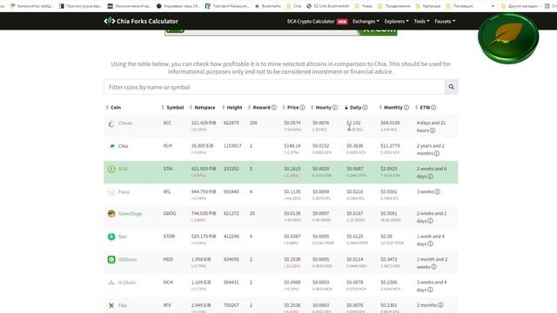This screenshot has width=557, height=313.
Task: Open the N-Chain coin link
Action: coord(127,283)
